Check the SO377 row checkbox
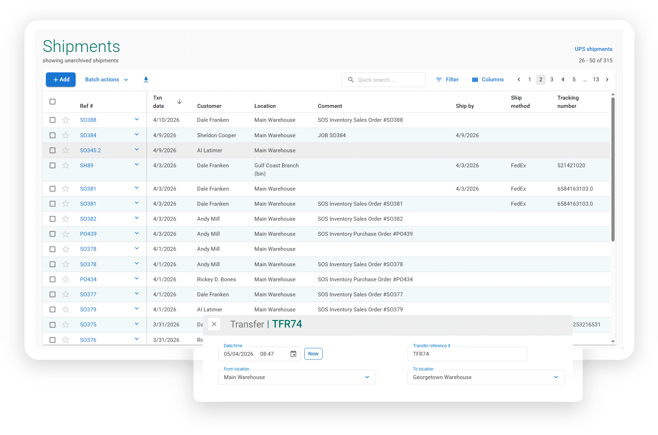 point(53,295)
